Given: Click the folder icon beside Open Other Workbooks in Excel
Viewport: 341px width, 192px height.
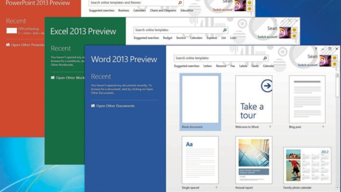Looking at the screenshot, I should click(53, 77).
